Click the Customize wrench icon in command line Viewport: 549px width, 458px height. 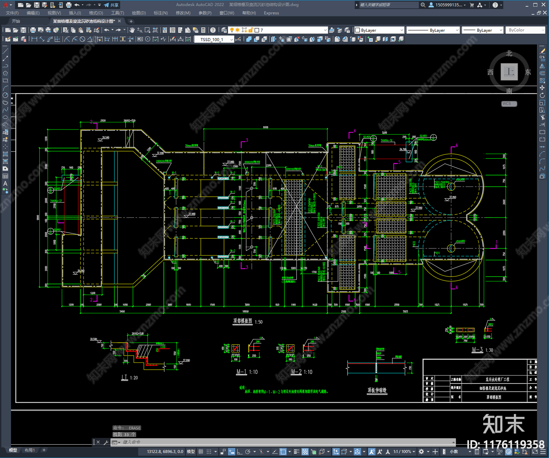[x=106, y=443]
